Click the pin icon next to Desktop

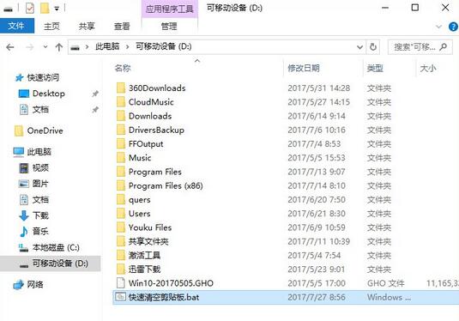coord(95,94)
